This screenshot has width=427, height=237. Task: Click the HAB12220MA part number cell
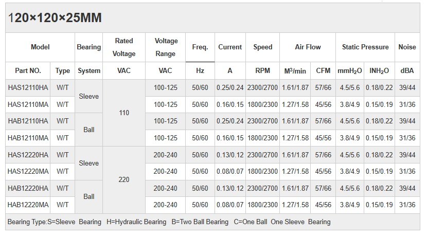(28, 205)
